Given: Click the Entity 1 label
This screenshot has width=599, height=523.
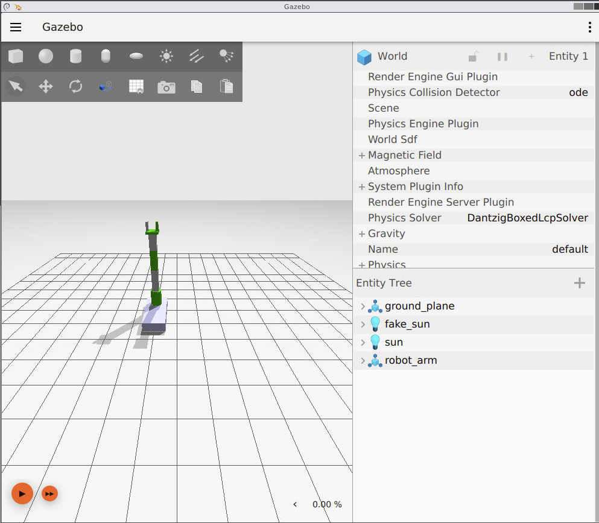Looking at the screenshot, I should 568,56.
